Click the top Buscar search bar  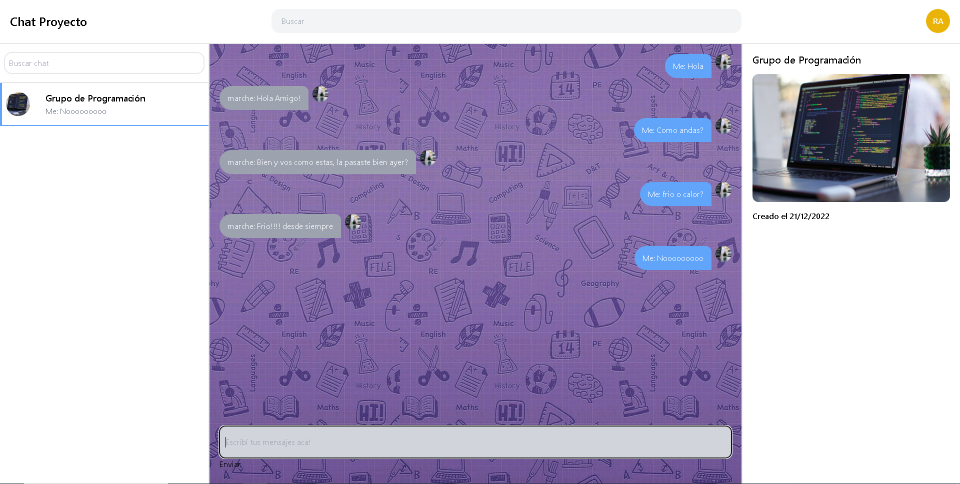(506, 21)
